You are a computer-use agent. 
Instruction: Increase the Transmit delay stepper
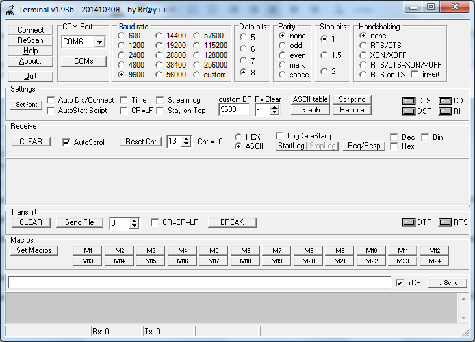134,220
